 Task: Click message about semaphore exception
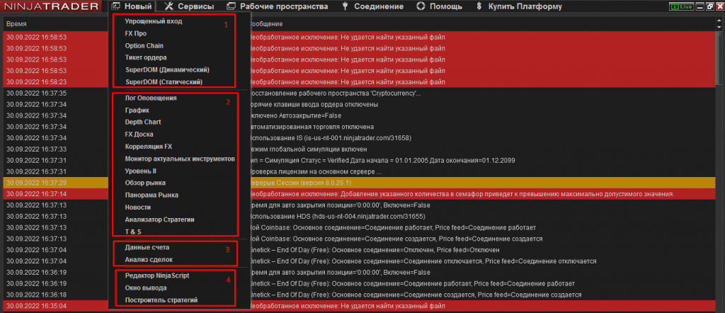pos(461,194)
